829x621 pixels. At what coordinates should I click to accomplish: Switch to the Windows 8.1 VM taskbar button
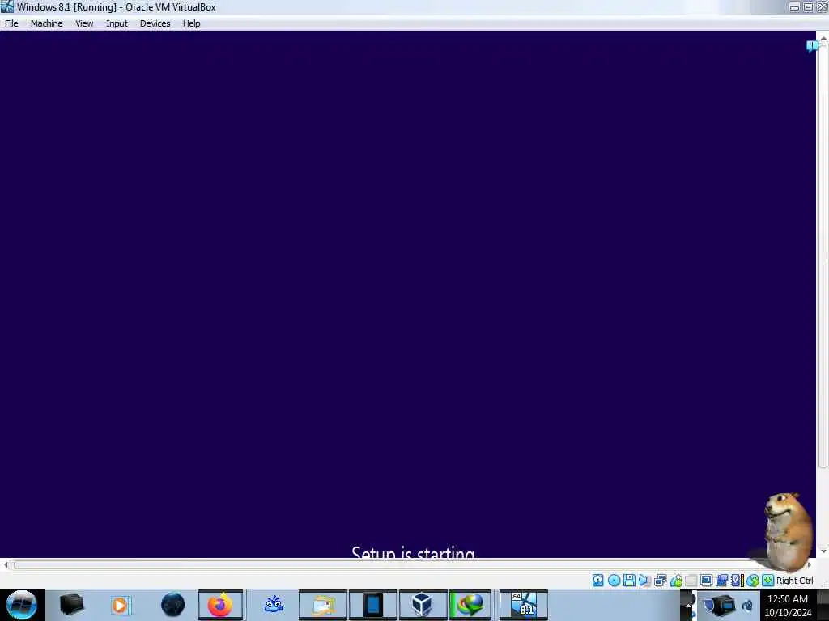pyautogui.click(x=524, y=605)
